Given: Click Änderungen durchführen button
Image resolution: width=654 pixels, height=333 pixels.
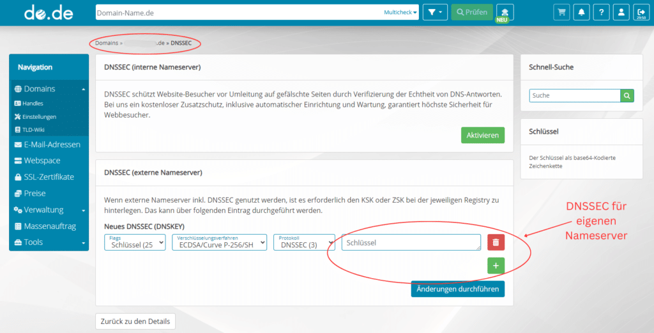Looking at the screenshot, I should [457, 289].
